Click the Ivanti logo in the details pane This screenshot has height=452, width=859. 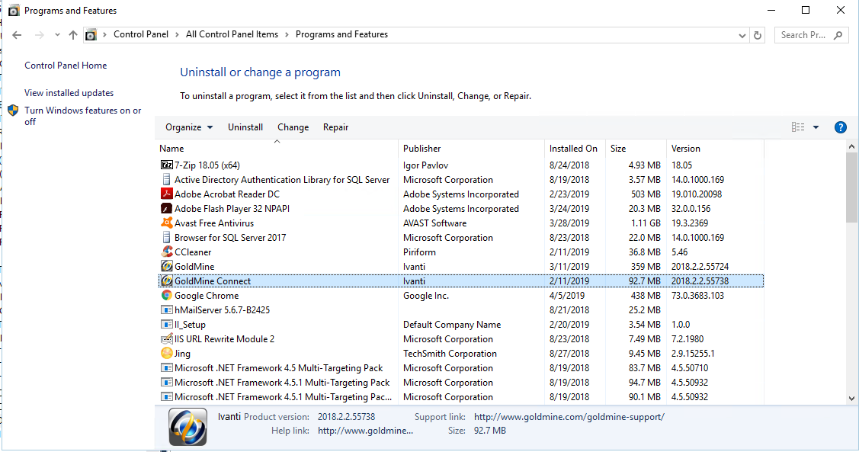pos(187,426)
